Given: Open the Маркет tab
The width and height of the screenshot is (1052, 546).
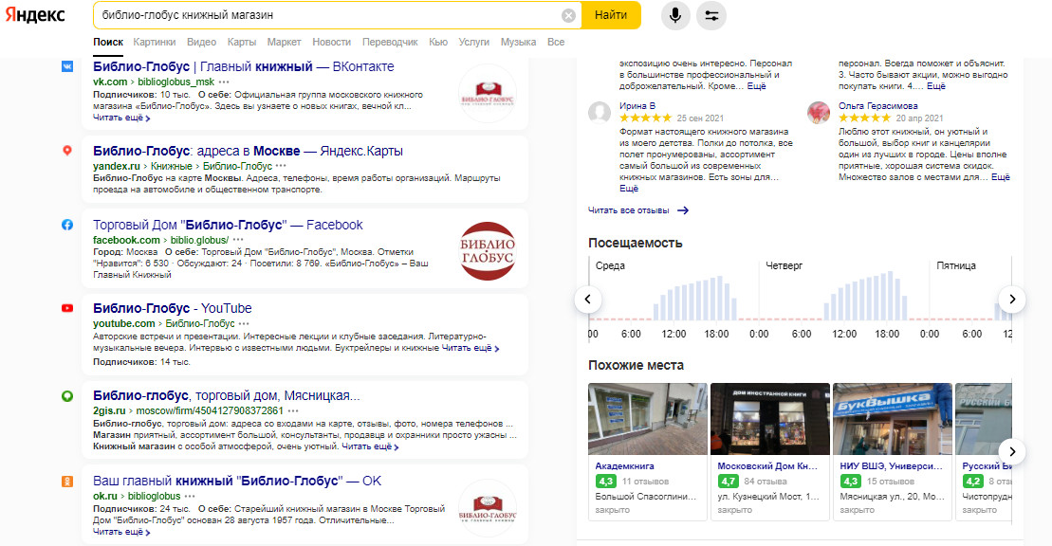Looking at the screenshot, I should pos(284,42).
